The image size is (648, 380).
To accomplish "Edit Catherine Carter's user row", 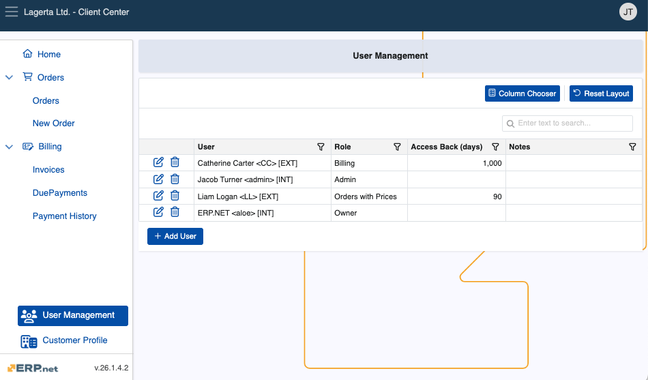I will (x=158, y=162).
